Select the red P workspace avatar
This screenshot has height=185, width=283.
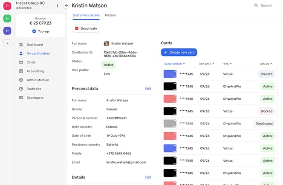(x=7, y=6)
